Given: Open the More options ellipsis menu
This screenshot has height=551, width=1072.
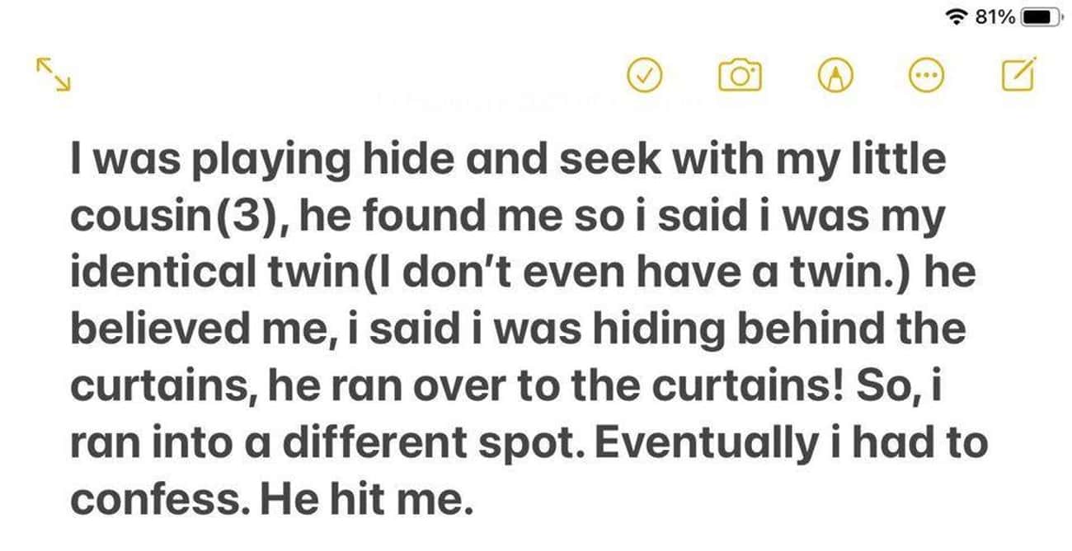Looking at the screenshot, I should click(926, 77).
